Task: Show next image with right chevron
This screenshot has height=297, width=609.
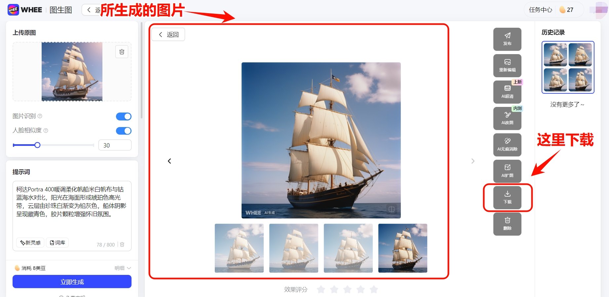Action: 473,161
